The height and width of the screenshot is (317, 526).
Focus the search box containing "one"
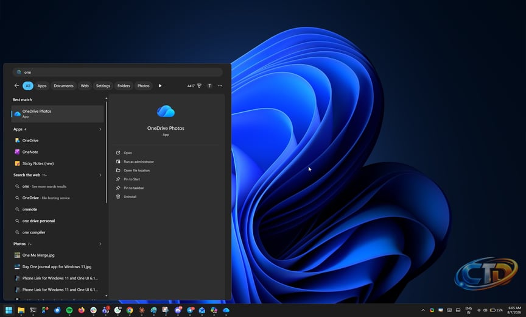point(117,72)
